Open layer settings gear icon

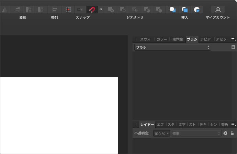pyautogui.click(x=225, y=133)
